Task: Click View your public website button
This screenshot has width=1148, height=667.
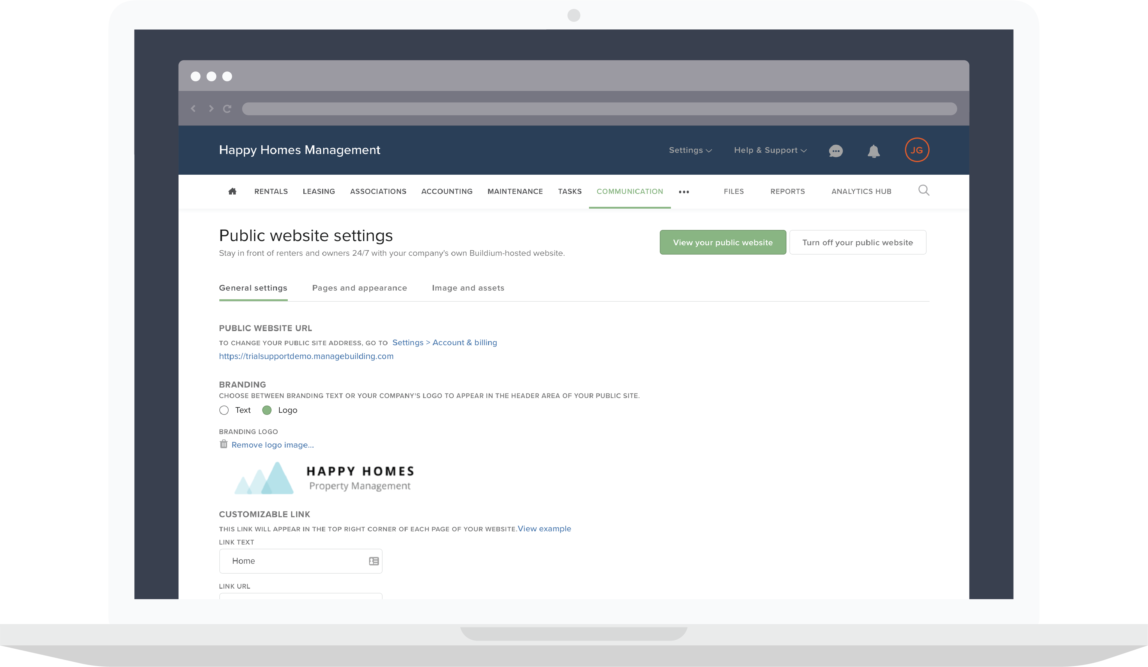Action: click(723, 242)
